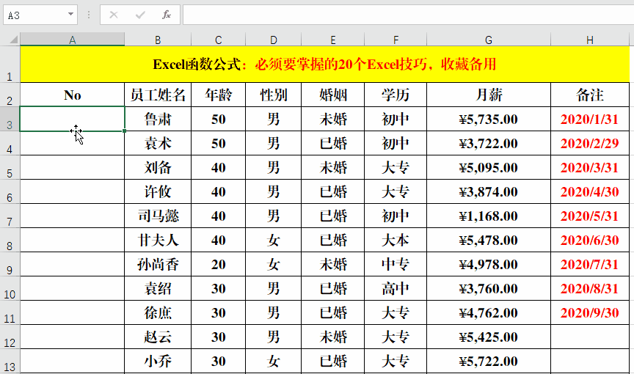Image resolution: width=634 pixels, height=374 pixels.
Task: Click salary cell ¥5,095.00
Action: [489, 168]
